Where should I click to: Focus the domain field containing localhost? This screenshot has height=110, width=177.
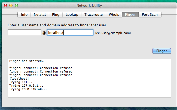[70, 33]
